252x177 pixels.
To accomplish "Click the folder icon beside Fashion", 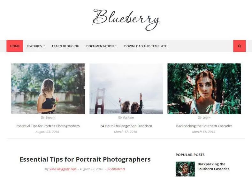I will (x=120, y=117).
